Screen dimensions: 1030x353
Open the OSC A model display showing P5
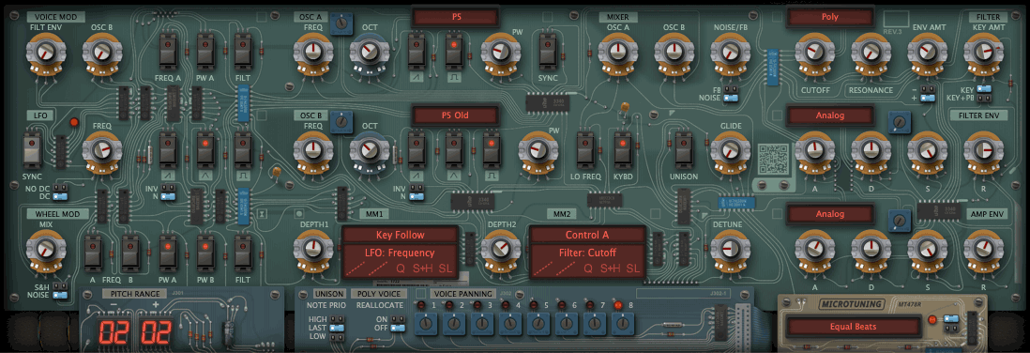456,17
